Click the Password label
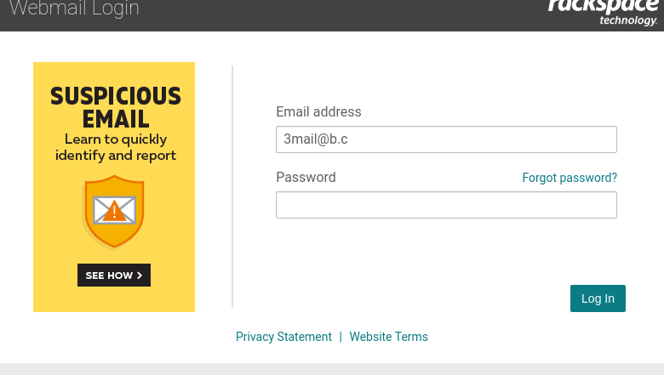Screen dimensions: 664x375 pos(306,177)
